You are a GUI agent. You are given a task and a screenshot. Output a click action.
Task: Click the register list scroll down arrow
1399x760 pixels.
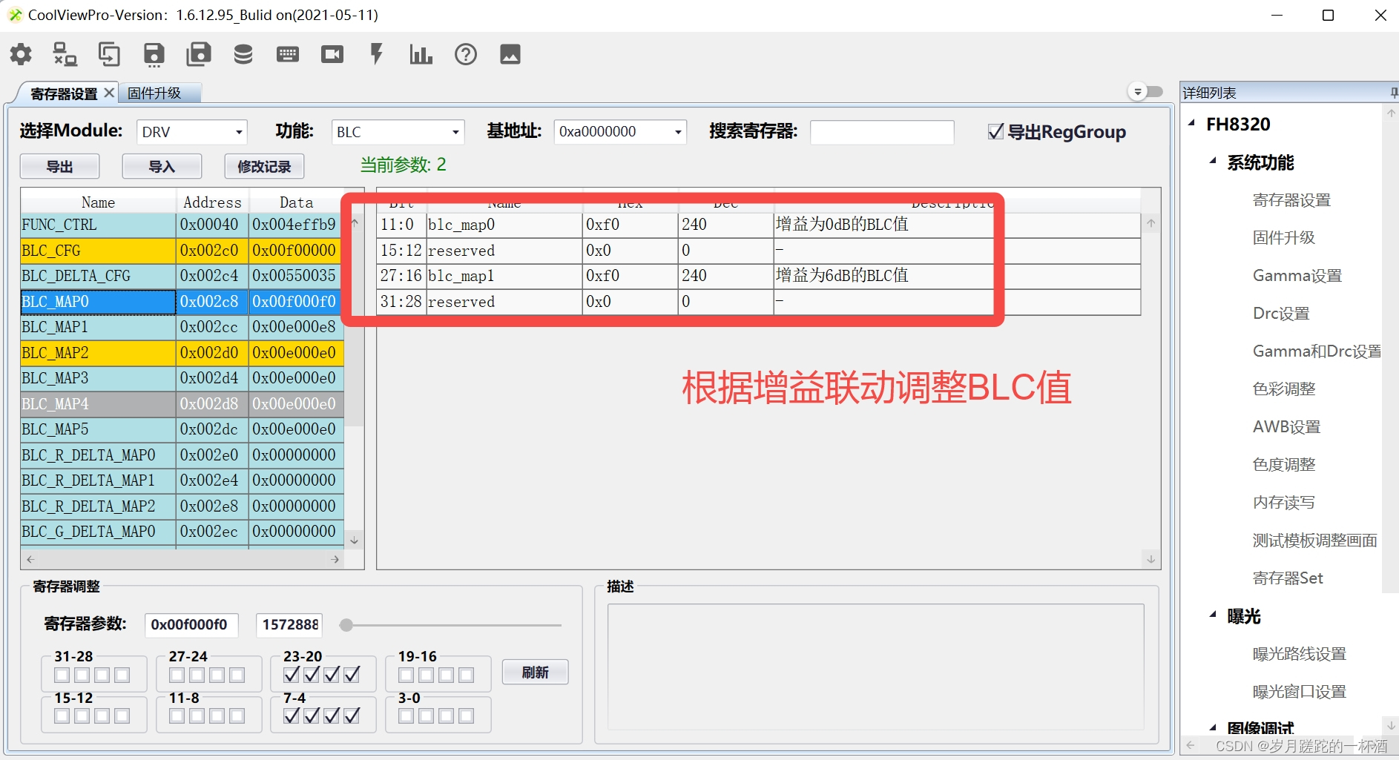[x=355, y=541]
